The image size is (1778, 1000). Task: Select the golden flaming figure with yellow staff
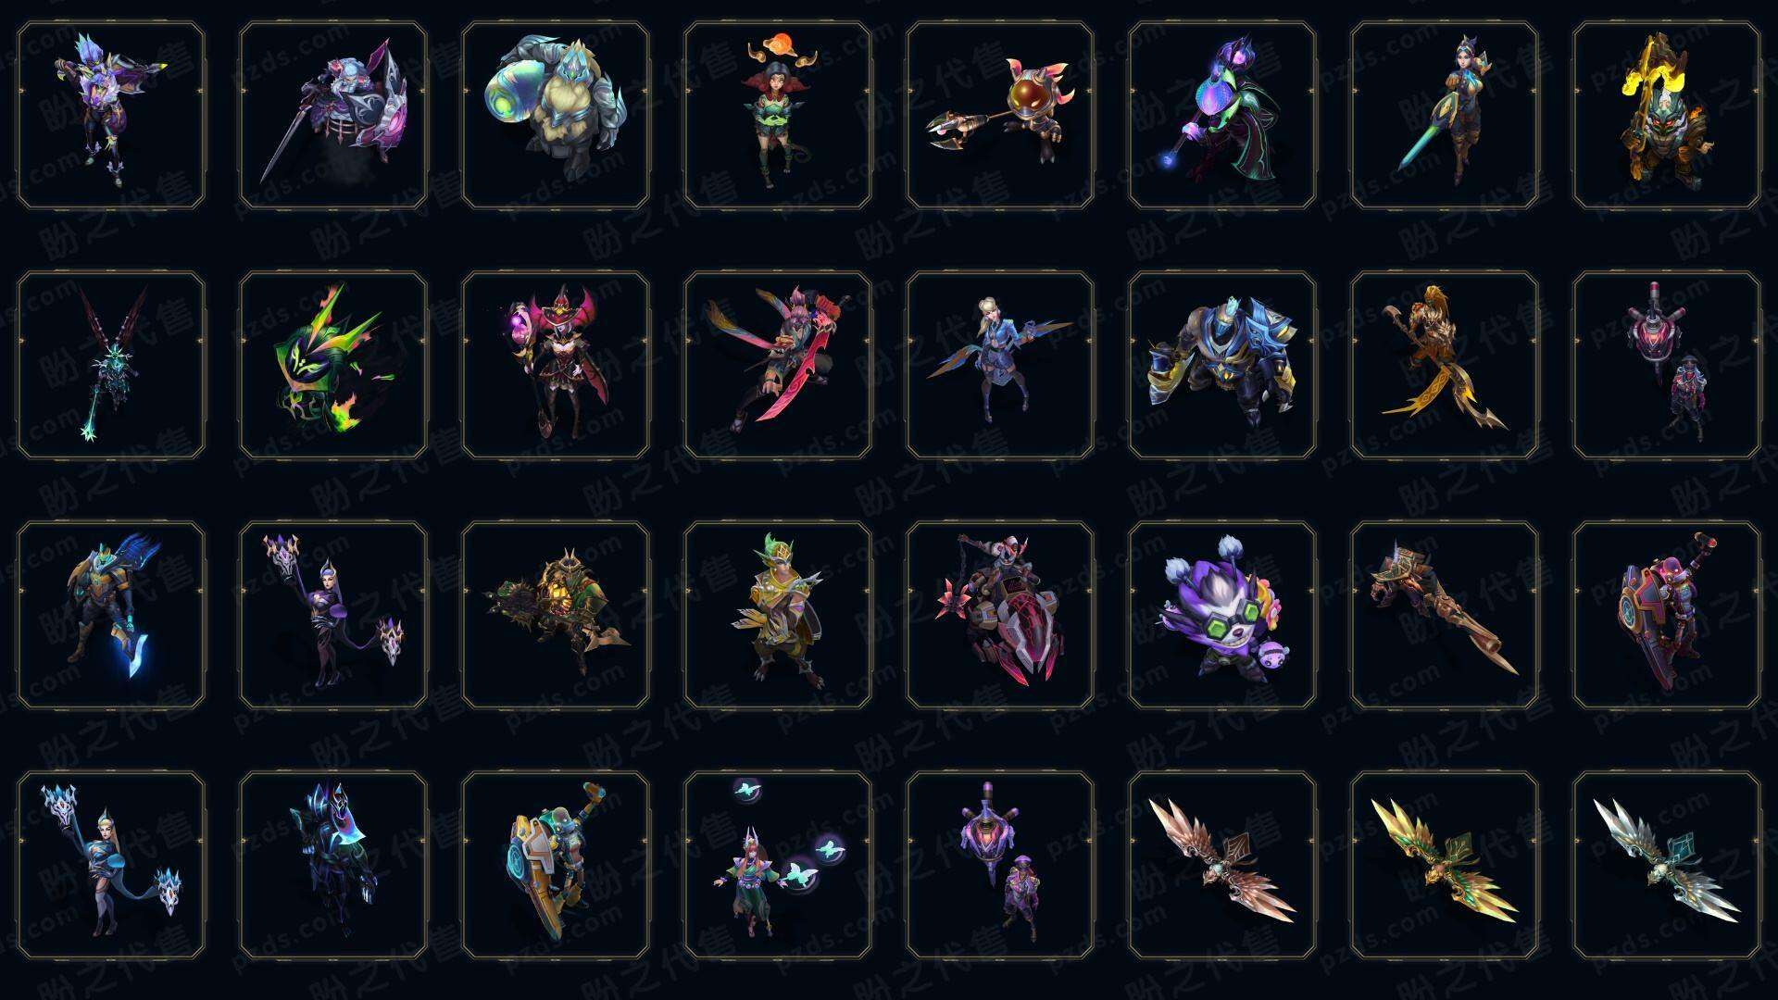coord(1667,116)
